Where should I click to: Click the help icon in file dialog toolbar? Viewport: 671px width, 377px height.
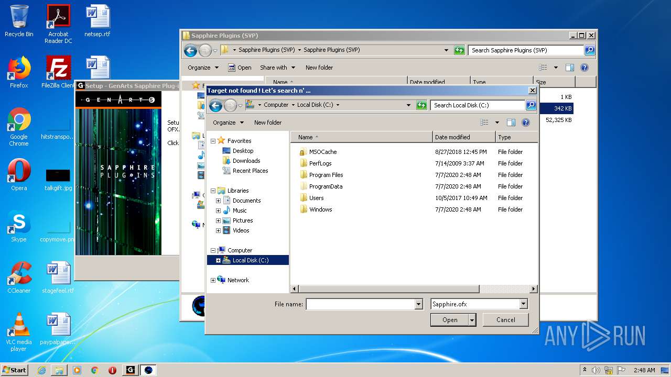point(526,123)
